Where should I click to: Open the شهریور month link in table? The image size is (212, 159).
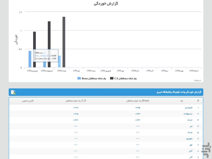[x=189, y=139]
